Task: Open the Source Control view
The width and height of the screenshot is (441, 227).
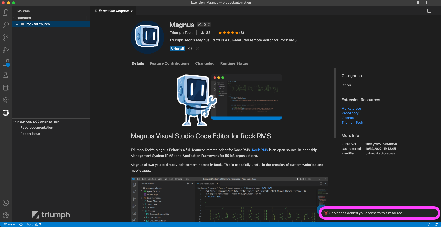Action: (6, 38)
